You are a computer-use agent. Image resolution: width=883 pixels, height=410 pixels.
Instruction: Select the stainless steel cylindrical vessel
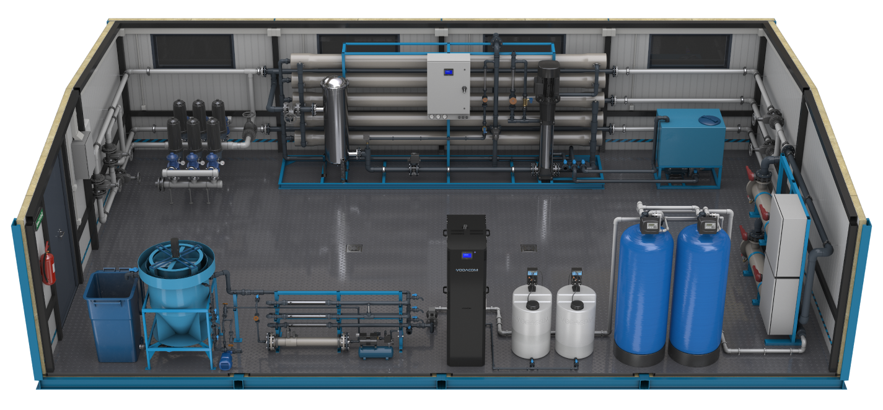click(335, 121)
